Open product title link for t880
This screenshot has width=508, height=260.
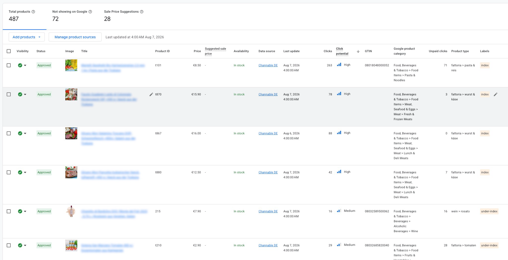(x=110, y=175)
